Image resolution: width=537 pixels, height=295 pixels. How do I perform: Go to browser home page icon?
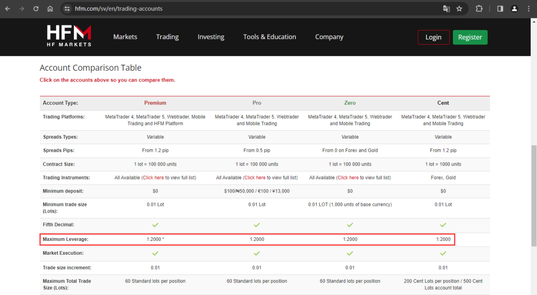50,9
